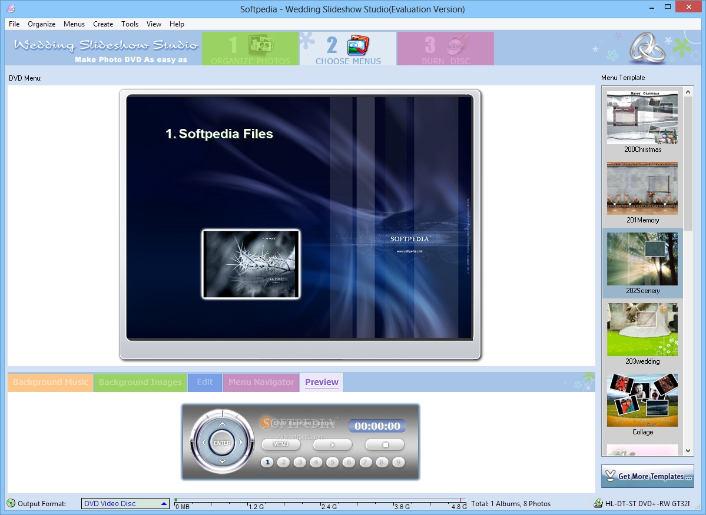Go to step 1 Organize Photos
Image resolution: width=706 pixels, height=515 pixels.
click(x=250, y=49)
